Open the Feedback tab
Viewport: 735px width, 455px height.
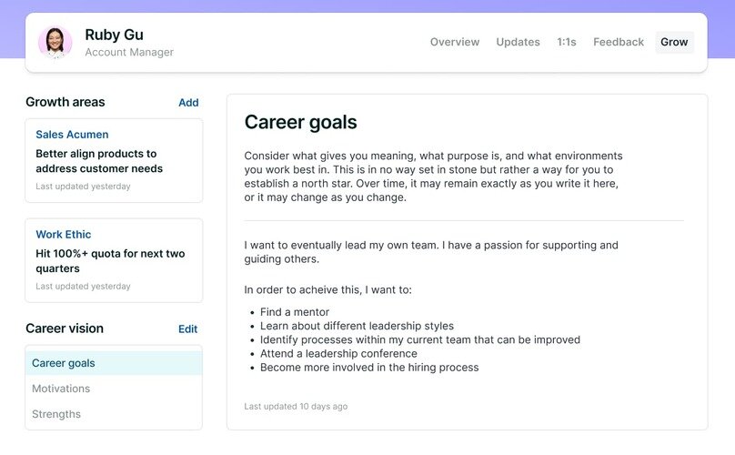(619, 42)
